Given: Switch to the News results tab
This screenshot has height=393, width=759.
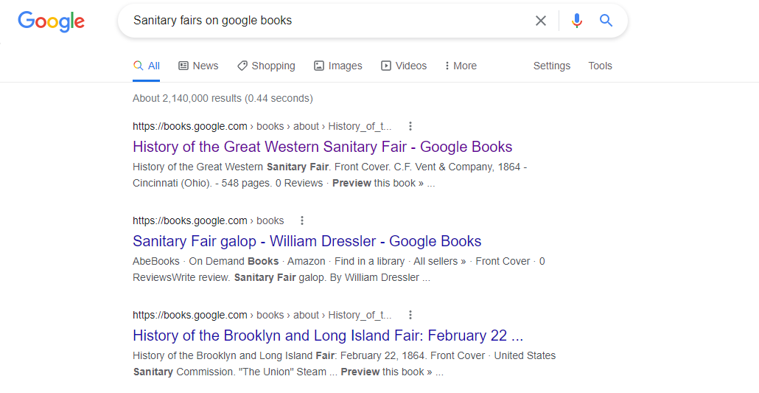Looking at the screenshot, I should click(198, 66).
